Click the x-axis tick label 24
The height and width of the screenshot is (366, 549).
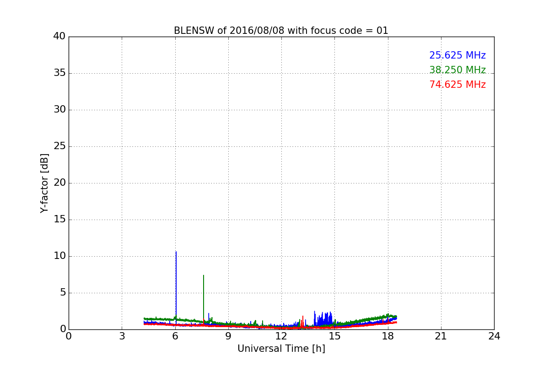[x=494, y=336]
